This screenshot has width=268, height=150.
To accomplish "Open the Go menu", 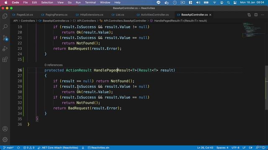I will click(x=70, y=2).
